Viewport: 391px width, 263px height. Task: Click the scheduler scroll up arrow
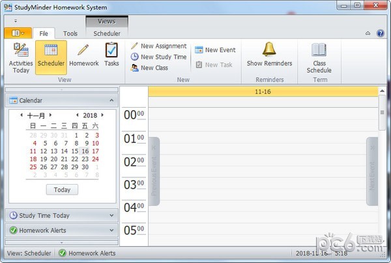[382, 91]
